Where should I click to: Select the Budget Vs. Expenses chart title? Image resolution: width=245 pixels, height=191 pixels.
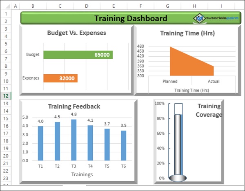click(x=76, y=33)
